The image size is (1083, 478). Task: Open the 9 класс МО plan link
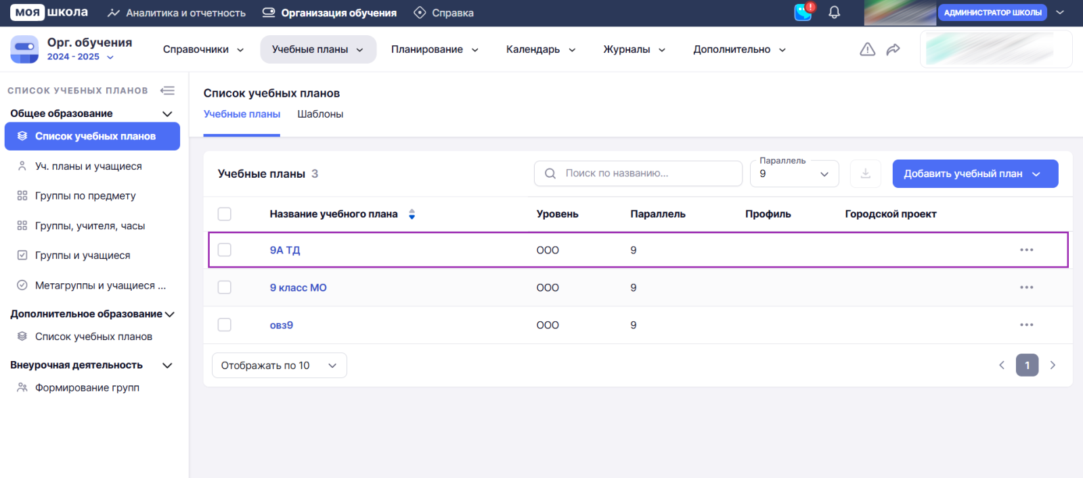pos(298,288)
